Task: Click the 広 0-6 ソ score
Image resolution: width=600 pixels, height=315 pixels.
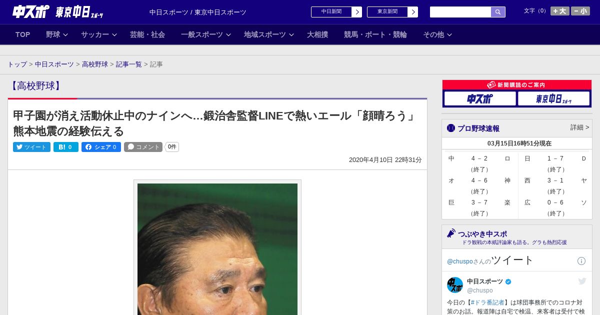Action: [x=555, y=202]
